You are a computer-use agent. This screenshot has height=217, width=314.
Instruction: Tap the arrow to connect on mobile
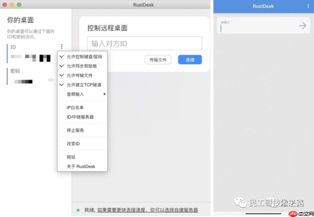303,26
